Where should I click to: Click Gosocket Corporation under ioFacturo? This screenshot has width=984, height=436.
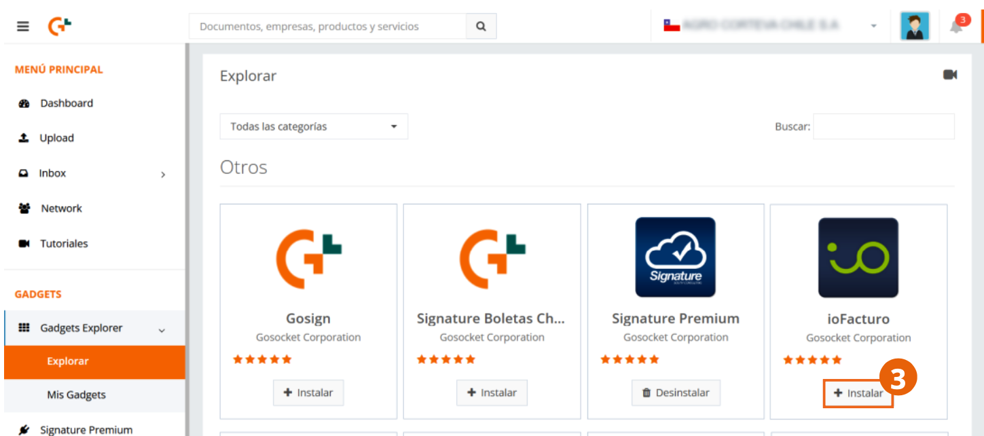point(858,338)
